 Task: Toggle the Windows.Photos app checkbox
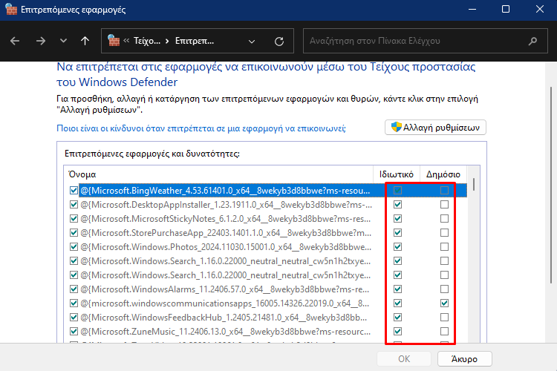tap(74, 247)
